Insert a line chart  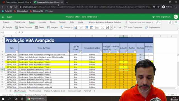coord(81,27)
